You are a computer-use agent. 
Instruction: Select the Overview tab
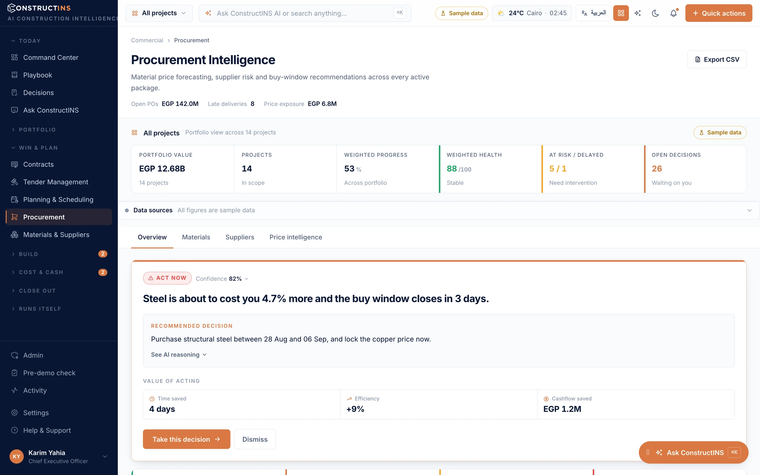[152, 237]
